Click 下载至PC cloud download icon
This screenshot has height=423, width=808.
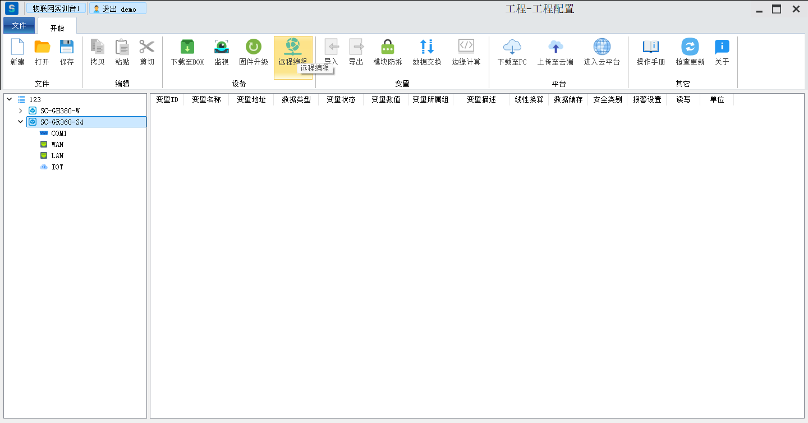pos(512,47)
